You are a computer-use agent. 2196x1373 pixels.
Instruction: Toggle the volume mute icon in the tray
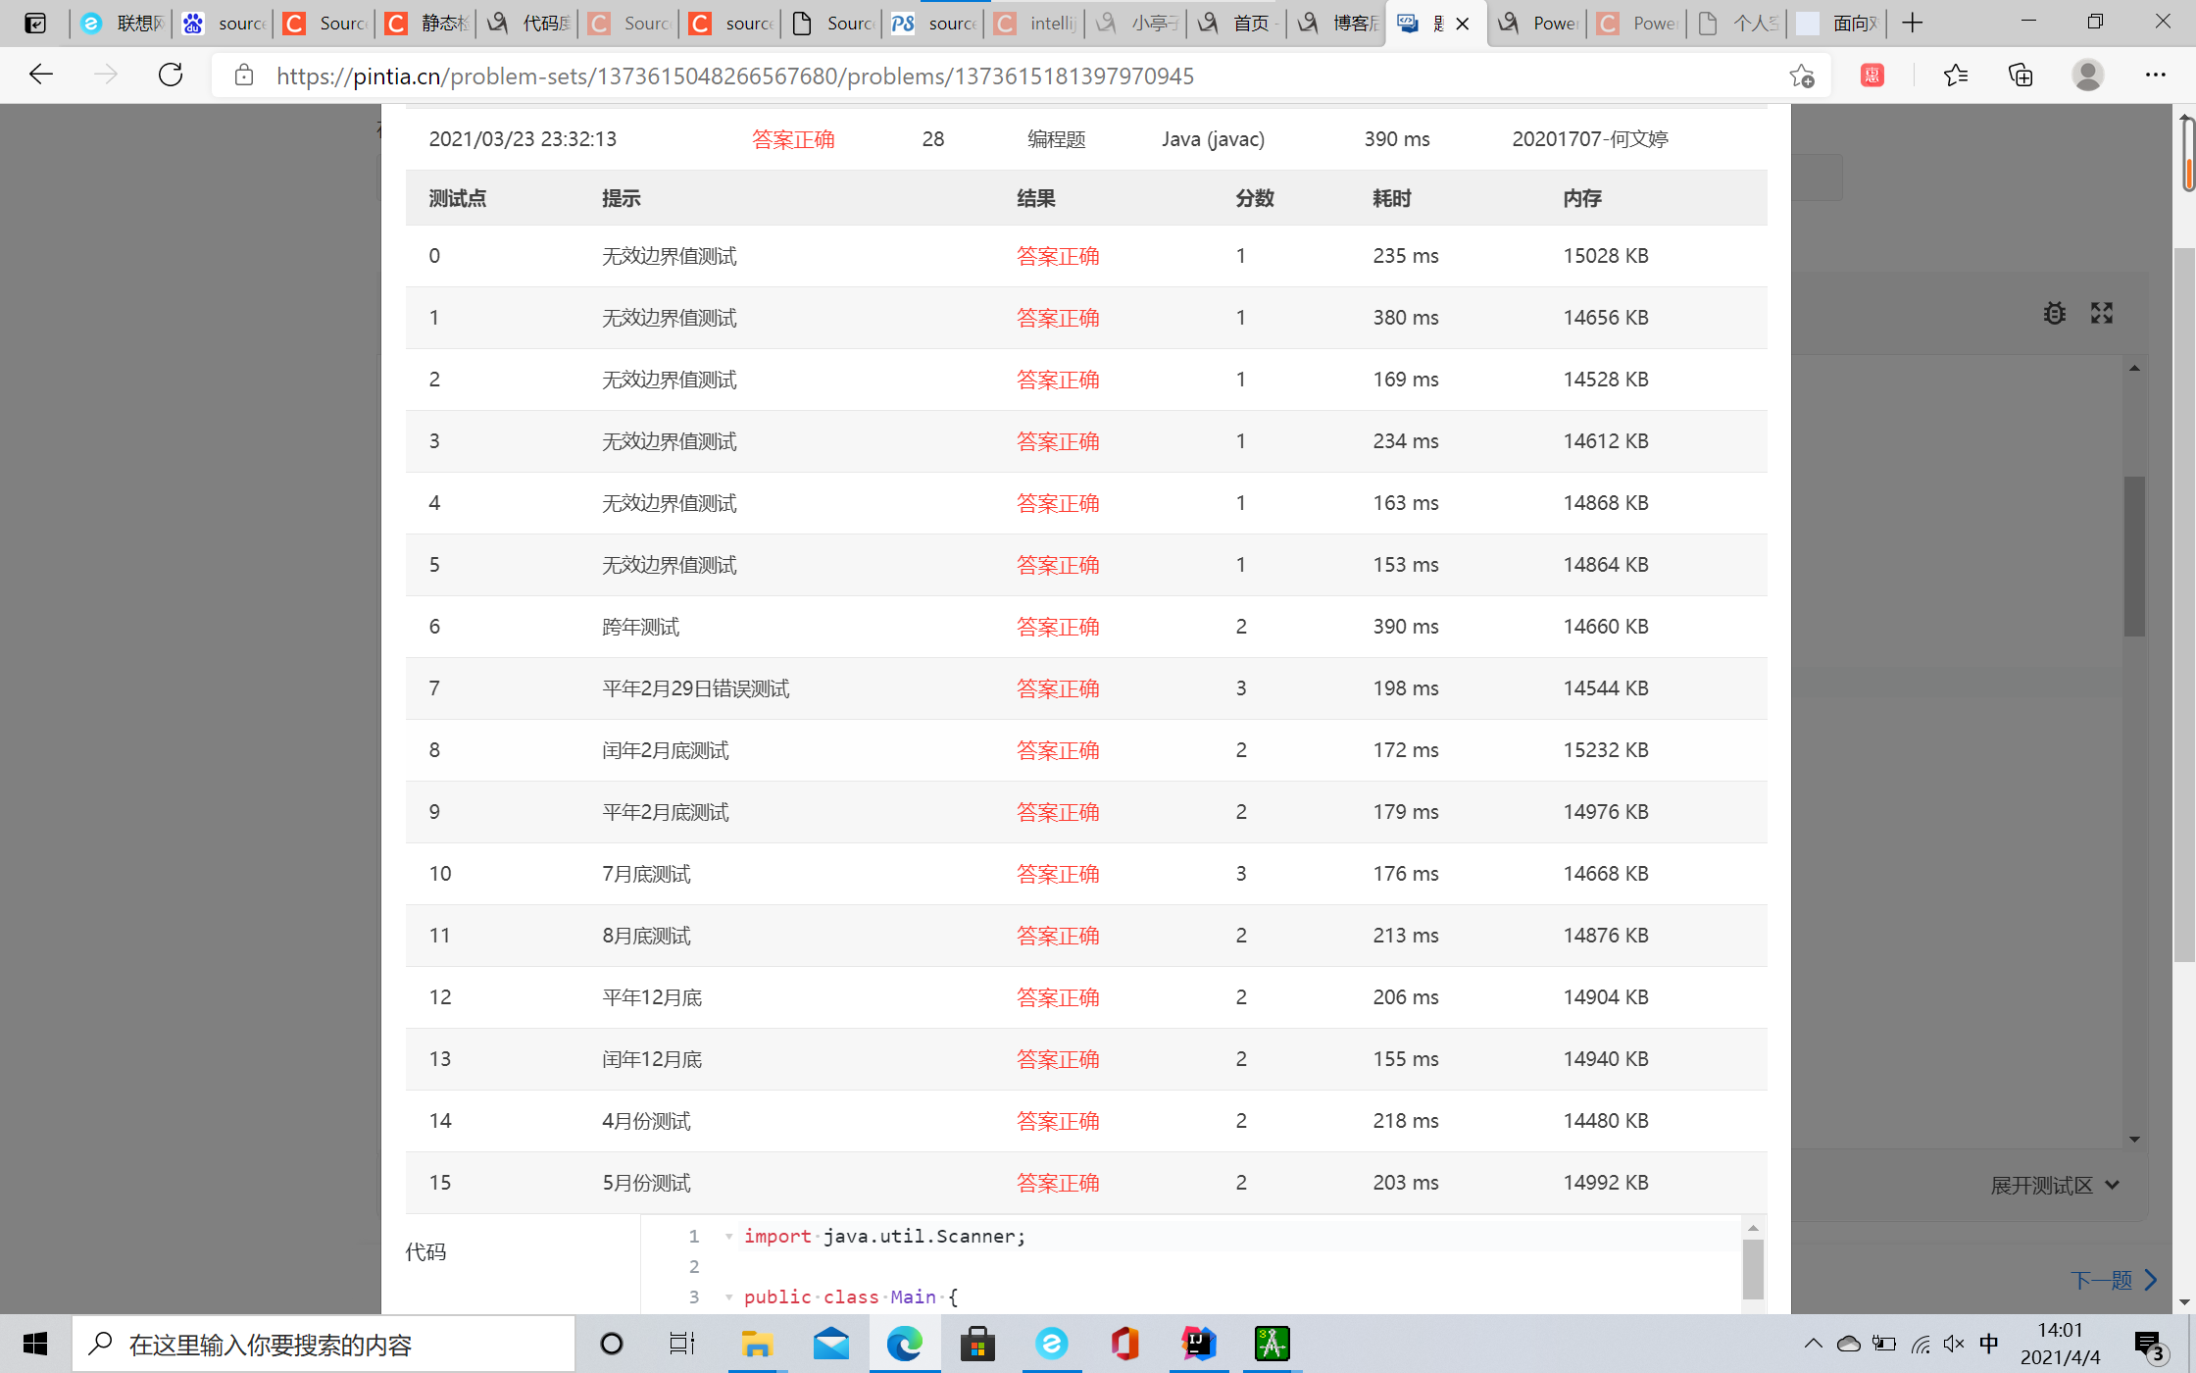[1953, 1344]
